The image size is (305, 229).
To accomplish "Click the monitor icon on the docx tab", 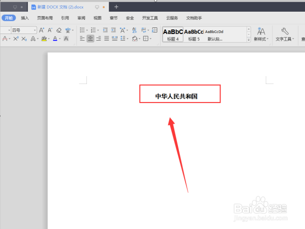I will 97,7.
